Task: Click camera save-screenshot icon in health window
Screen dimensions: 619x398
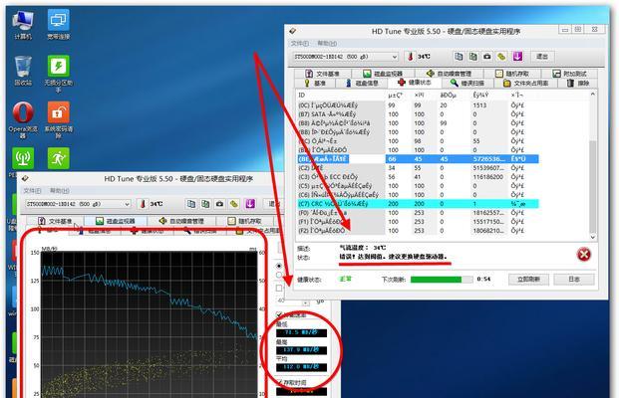Action: [487, 57]
